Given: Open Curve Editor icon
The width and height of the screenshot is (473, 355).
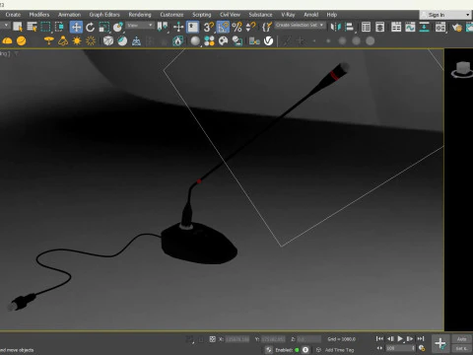Looking at the screenshot, I should pos(410,27).
